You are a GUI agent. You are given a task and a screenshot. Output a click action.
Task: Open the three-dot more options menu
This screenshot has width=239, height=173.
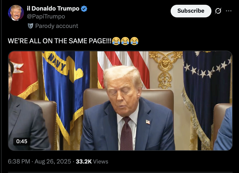[229, 11]
